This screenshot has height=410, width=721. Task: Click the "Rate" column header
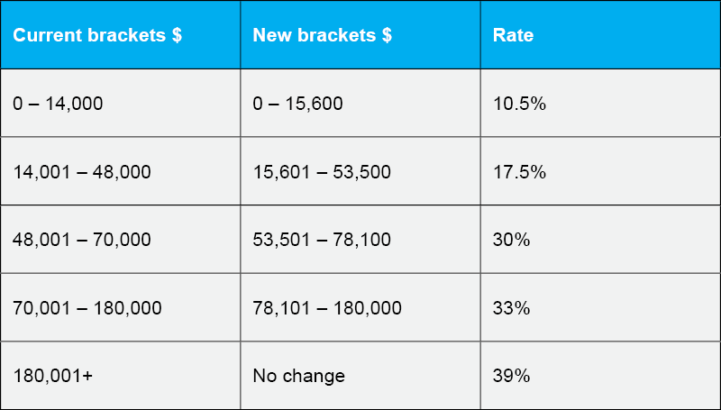pyautogui.click(x=513, y=36)
